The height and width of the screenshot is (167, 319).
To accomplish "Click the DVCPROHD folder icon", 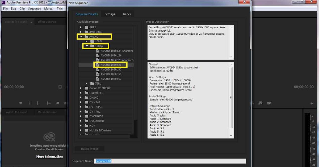I will pos(86,121).
